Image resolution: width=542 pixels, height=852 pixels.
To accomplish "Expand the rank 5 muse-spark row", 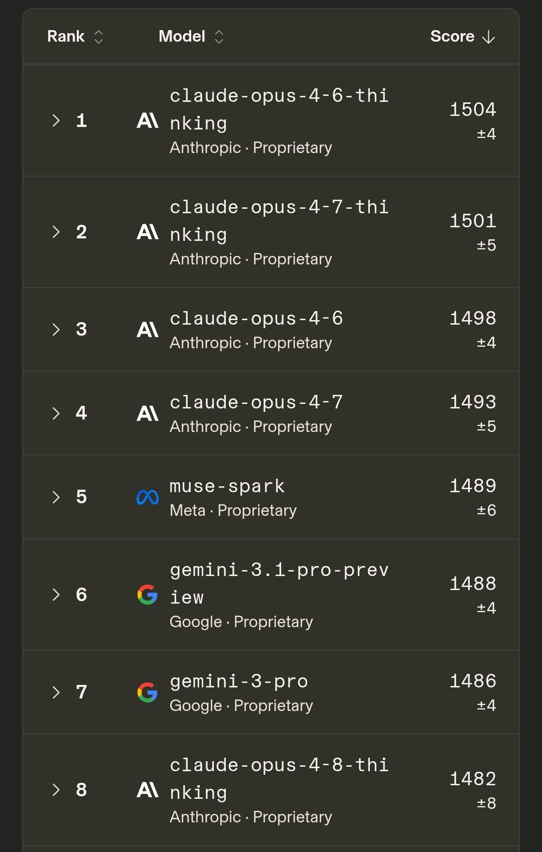I will pyautogui.click(x=56, y=497).
